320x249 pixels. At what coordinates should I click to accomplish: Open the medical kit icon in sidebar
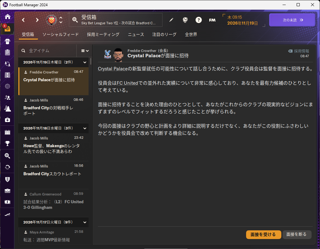coord(7,120)
